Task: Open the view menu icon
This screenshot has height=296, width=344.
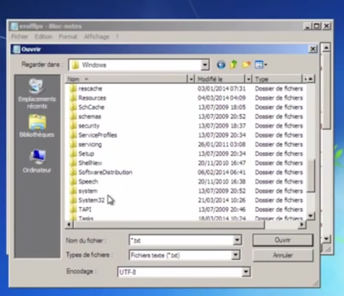Action: [259, 65]
